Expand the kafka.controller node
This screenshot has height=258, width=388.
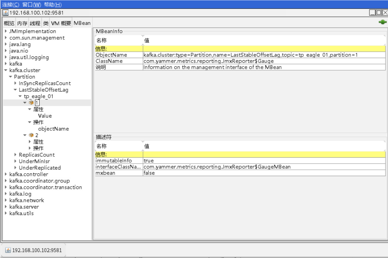[x=6, y=174]
